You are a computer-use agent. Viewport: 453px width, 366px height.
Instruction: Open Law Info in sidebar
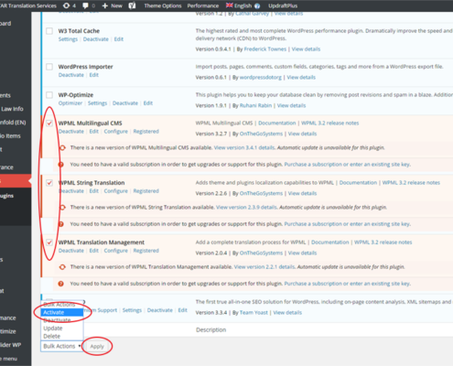tap(12, 109)
